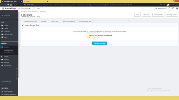179x100 pixels.
Task: Switch to the Layout Configuration tab
Action: point(68,22)
